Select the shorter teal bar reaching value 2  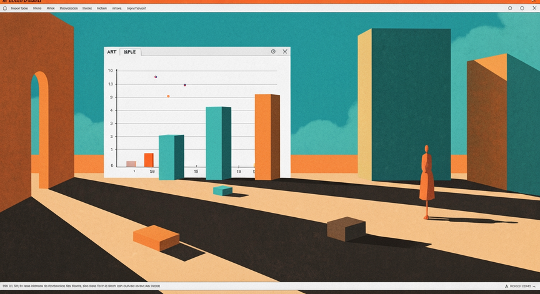coord(171,157)
